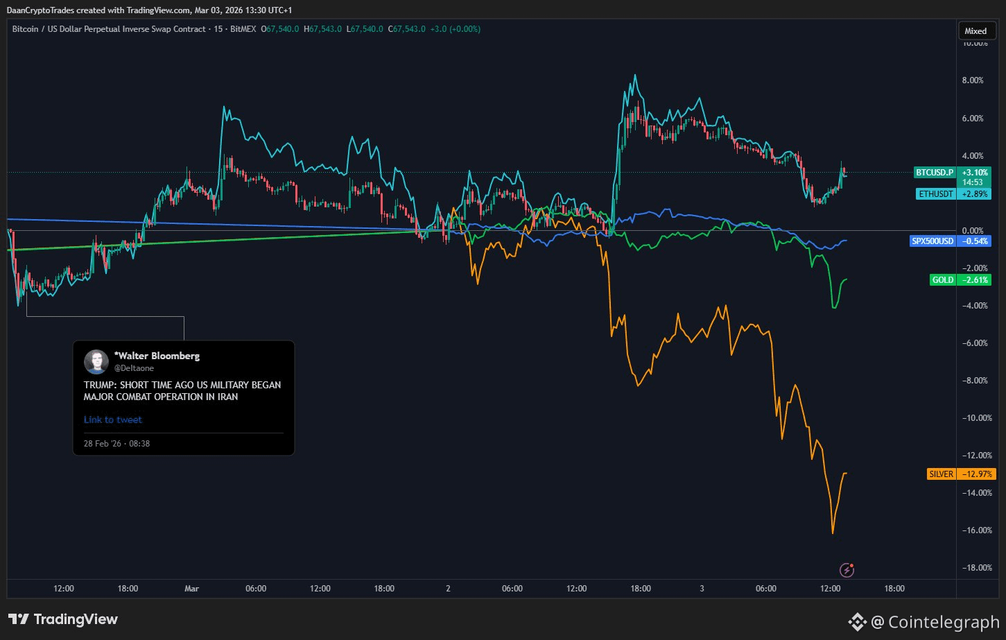Select the BTCUSD.P price label
The height and width of the screenshot is (640, 1006).
click(935, 172)
